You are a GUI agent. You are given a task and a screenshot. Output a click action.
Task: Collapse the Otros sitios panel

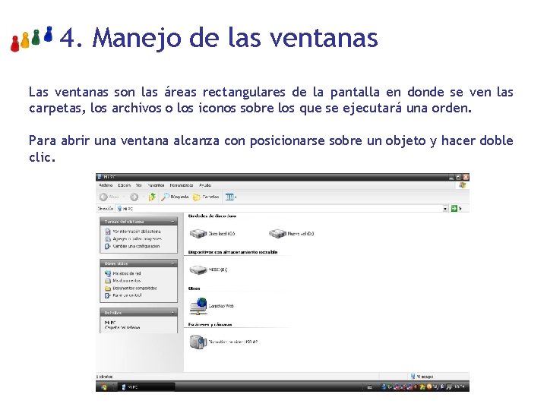pos(172,263)
